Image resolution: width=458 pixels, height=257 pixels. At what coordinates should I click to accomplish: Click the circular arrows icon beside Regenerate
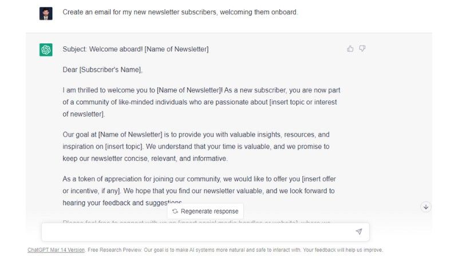[x=175, y=211]
